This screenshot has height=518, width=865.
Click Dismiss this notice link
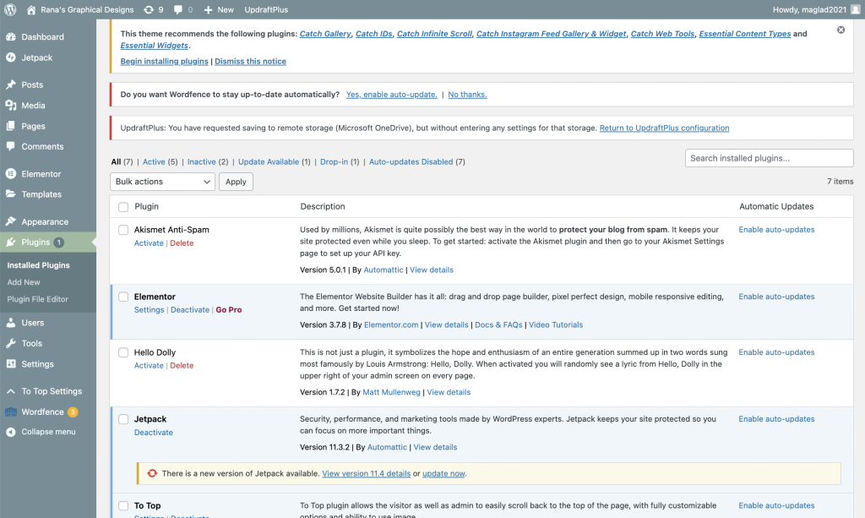click(250, 61)
